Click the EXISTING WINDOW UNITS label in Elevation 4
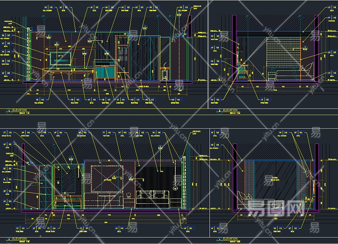Image resolution: width=338 pixels, height=244 pixels. click(275, 179)
